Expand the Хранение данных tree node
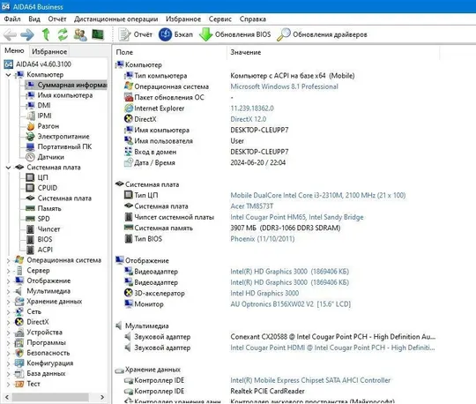This screenshot has height=404, width=476. pos(8,302)
